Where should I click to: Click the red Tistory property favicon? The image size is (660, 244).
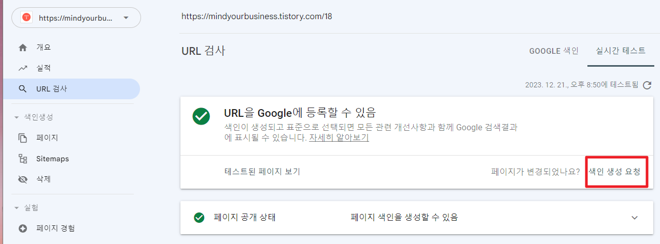26,18
